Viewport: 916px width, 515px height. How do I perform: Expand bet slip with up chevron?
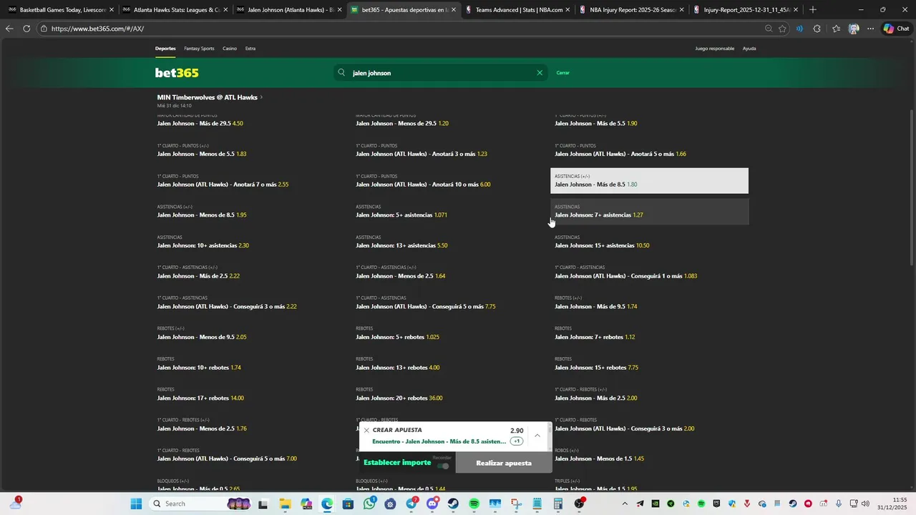point(537,435)
